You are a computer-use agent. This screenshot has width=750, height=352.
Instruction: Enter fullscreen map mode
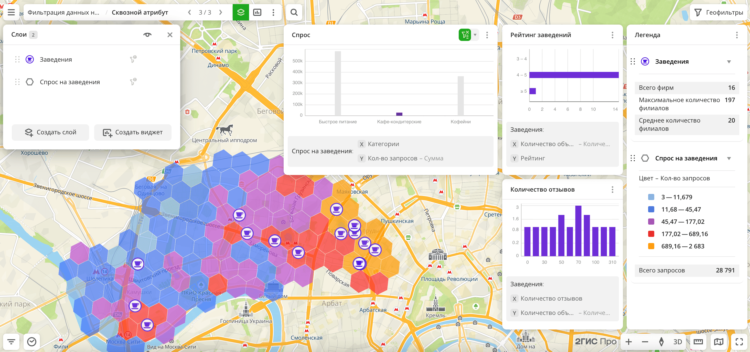tap(739, 342)
